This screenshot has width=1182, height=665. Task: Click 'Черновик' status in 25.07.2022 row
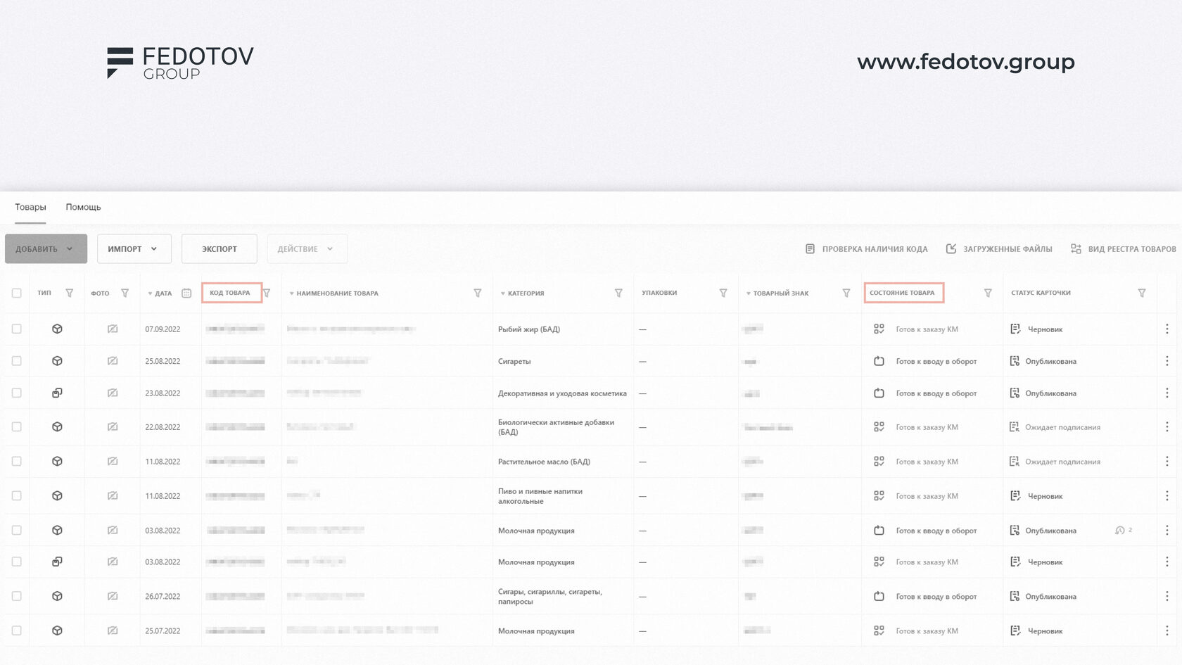click(1045, 631)
